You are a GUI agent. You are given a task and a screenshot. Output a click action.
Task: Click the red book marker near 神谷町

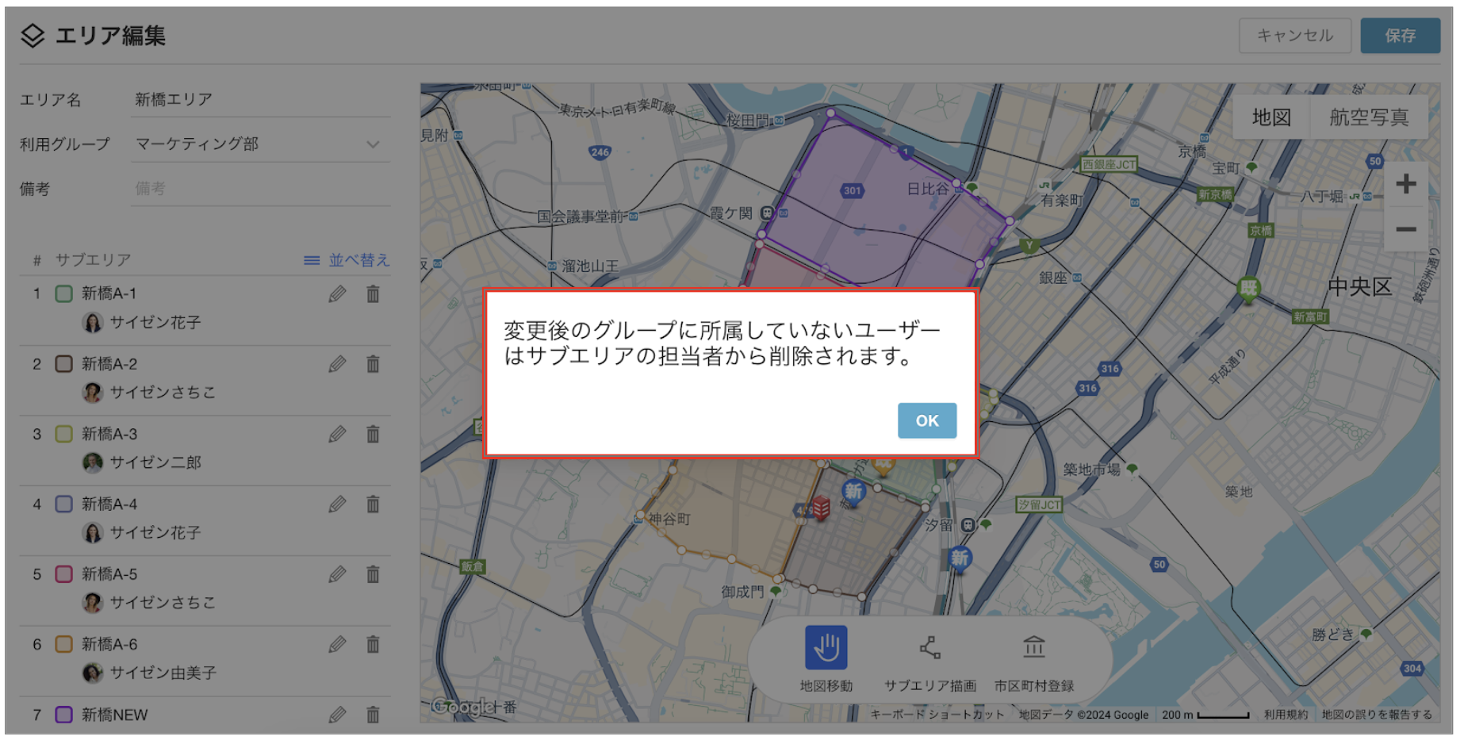coord(821,507)
